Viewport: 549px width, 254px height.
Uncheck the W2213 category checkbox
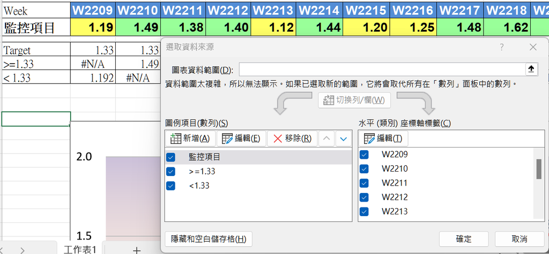click(x=364, y=211)
